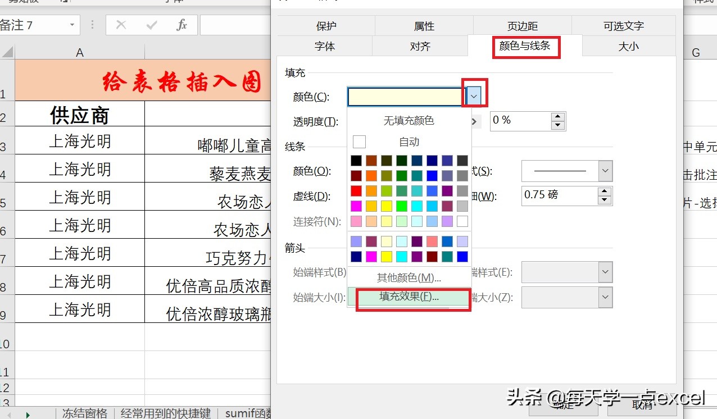Click the transparency slider right arrow

(475, 121)
